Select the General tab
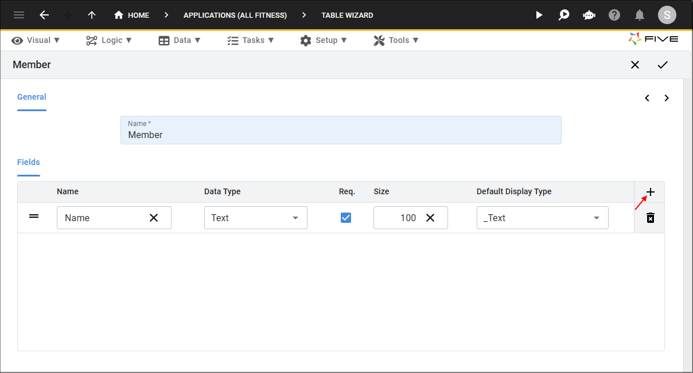Viewport: 693px width, 373px height. (x=32, y=97)
